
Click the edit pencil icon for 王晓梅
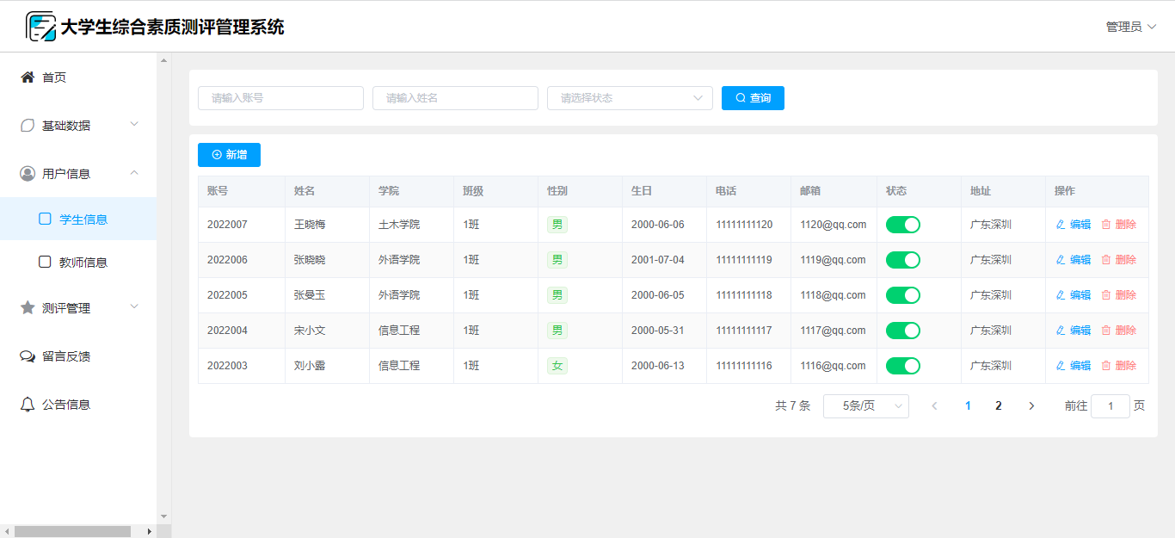(x=1061, y=225)
